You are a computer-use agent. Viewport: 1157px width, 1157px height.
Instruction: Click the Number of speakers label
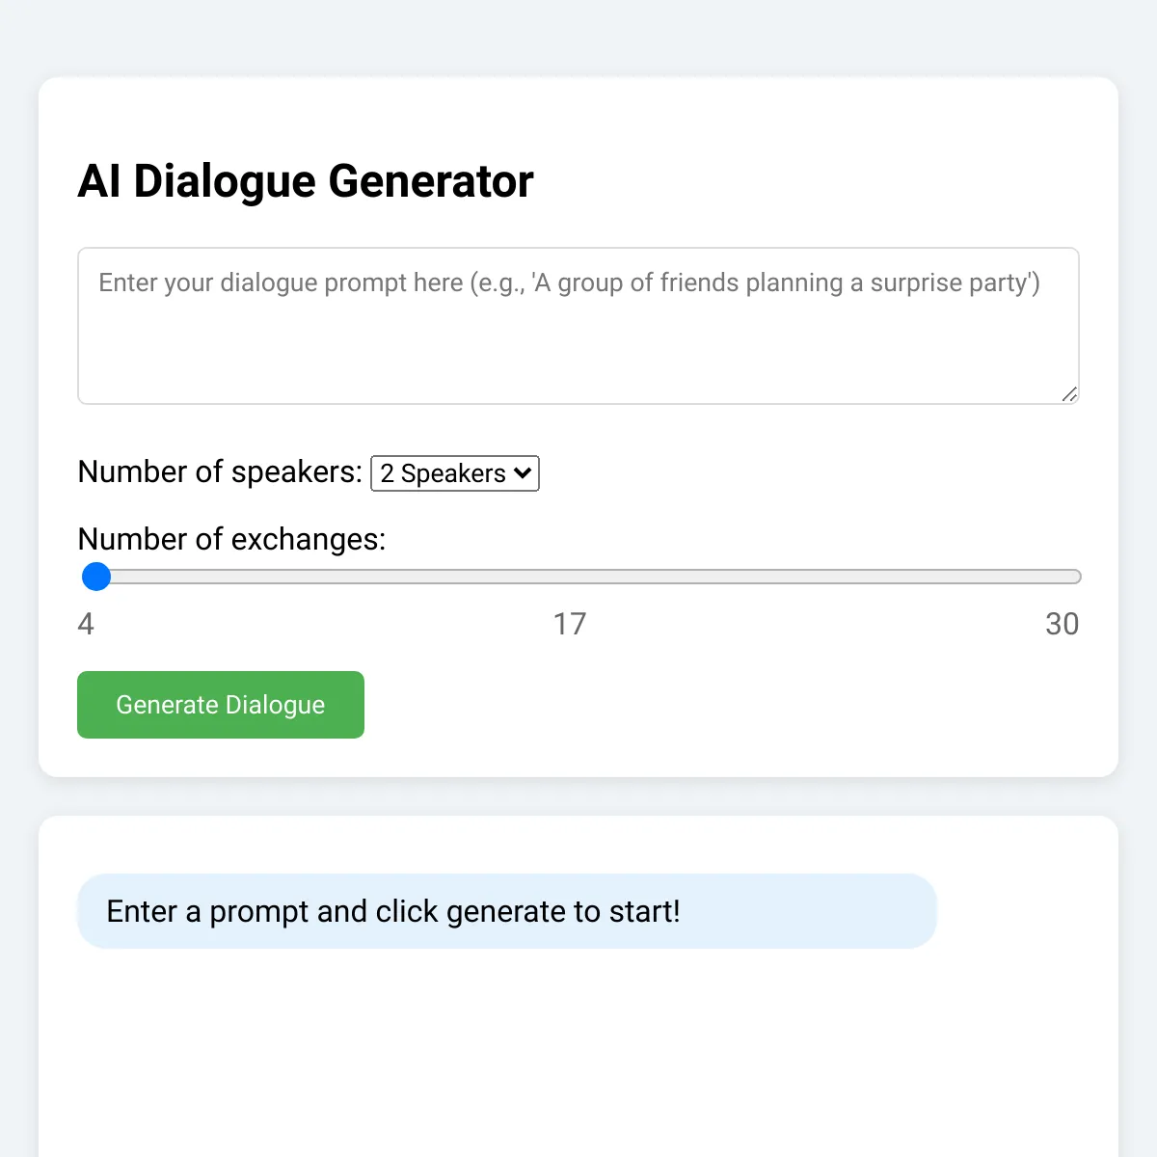[220, 471]
